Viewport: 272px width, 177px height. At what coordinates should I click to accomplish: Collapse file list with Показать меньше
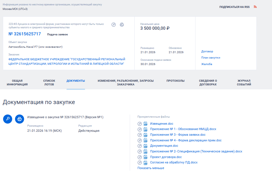coord(150,168)
